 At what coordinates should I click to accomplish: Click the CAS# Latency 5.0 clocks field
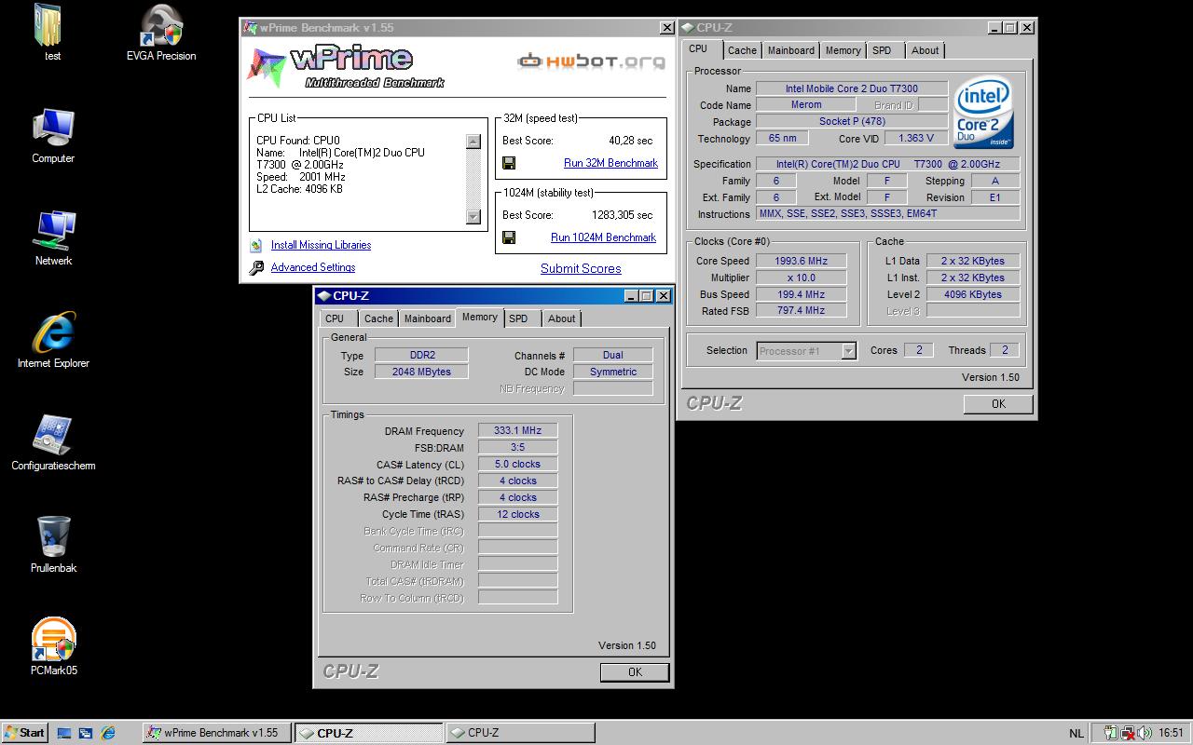point(517,464)
